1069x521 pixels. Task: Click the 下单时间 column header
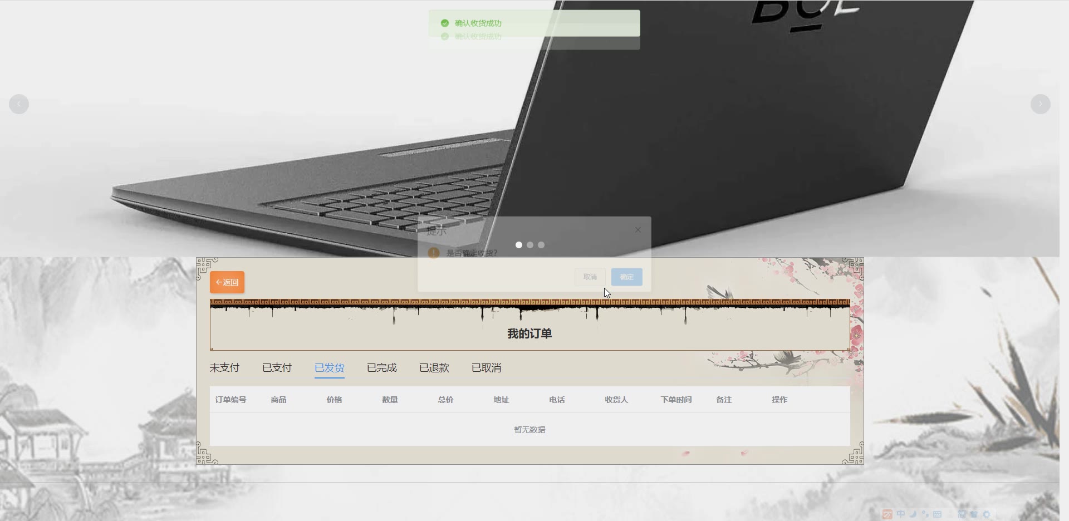click(676, 400)
